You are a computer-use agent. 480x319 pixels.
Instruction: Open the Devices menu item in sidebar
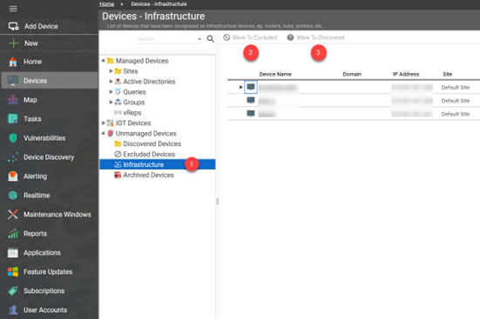point(50,81)
